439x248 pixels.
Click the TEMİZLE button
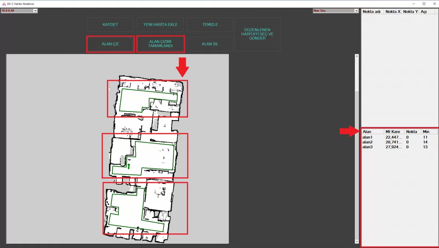[x=210, y=25]
